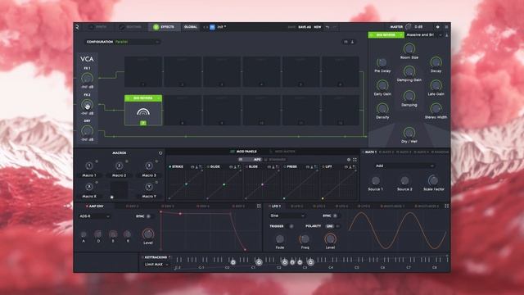
Task: Click the export effects chain icon
Action: [352, 42]
